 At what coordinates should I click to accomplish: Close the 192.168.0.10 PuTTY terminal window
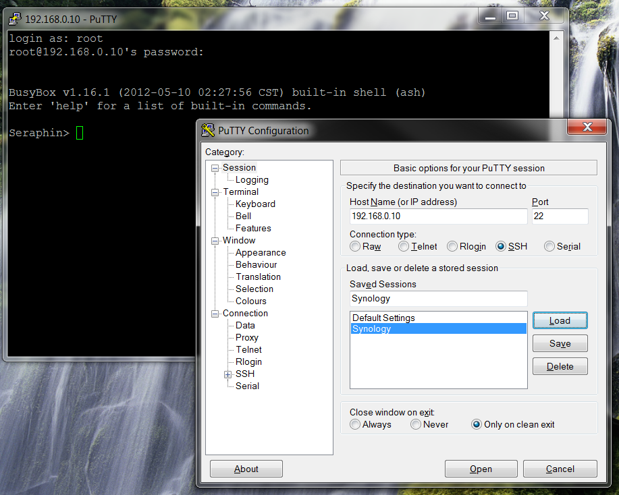544,16
